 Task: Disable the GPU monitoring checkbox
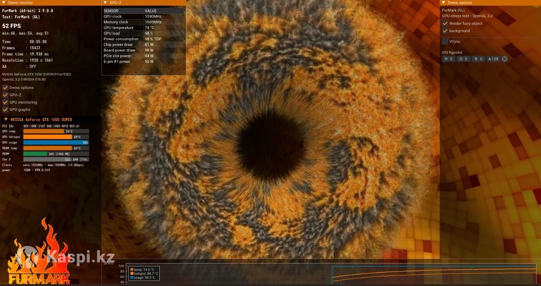click(5, 102)
